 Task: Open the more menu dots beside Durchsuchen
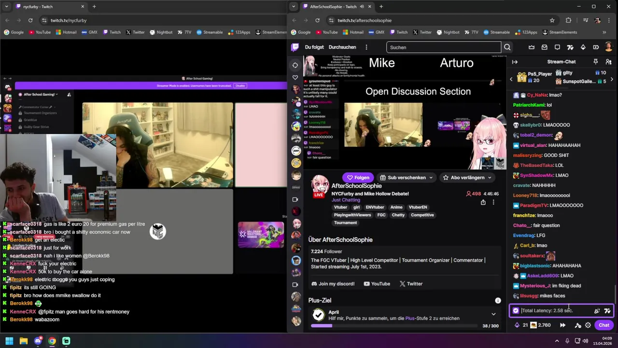click(x=366, y=47)
